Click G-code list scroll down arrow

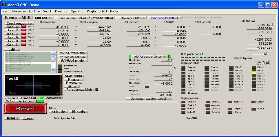[53, 70]
